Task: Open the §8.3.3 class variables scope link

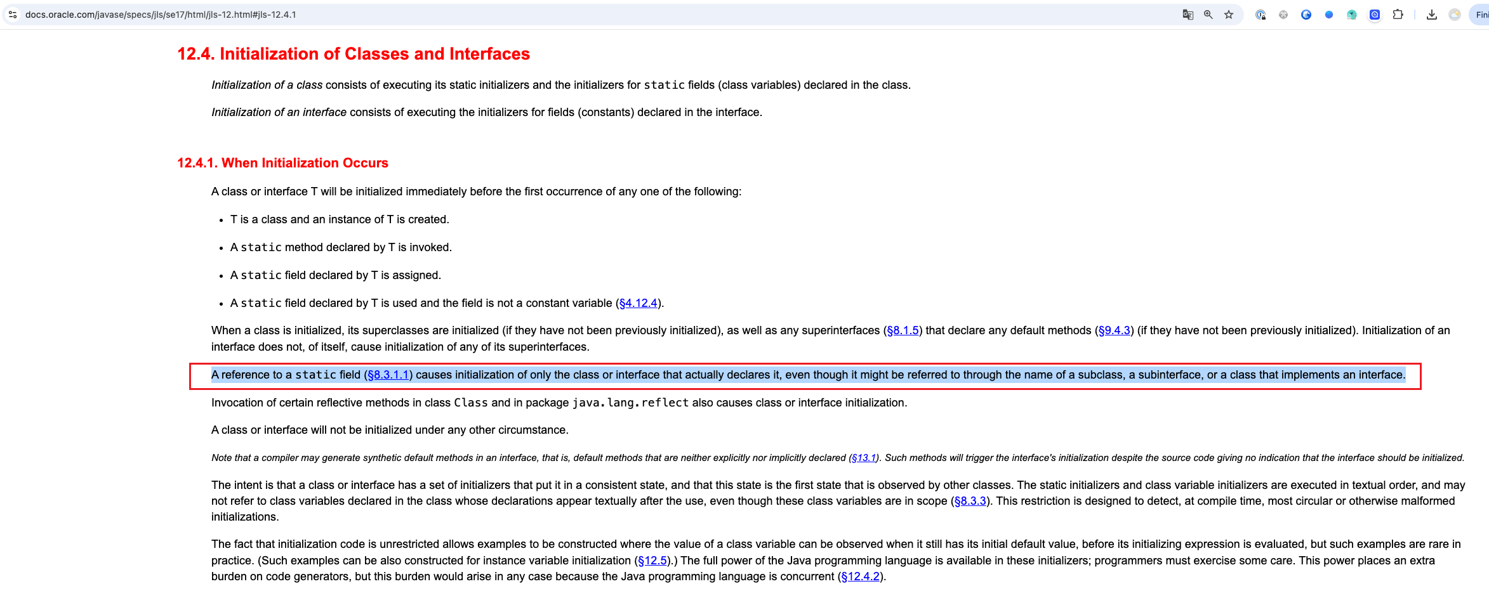Action: point(970,501)
